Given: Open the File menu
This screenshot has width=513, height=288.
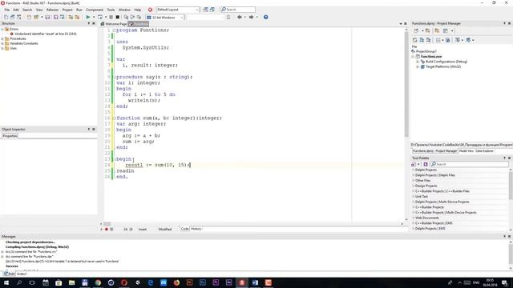Looking at the screenshot, I should click(x=7, y=10).
